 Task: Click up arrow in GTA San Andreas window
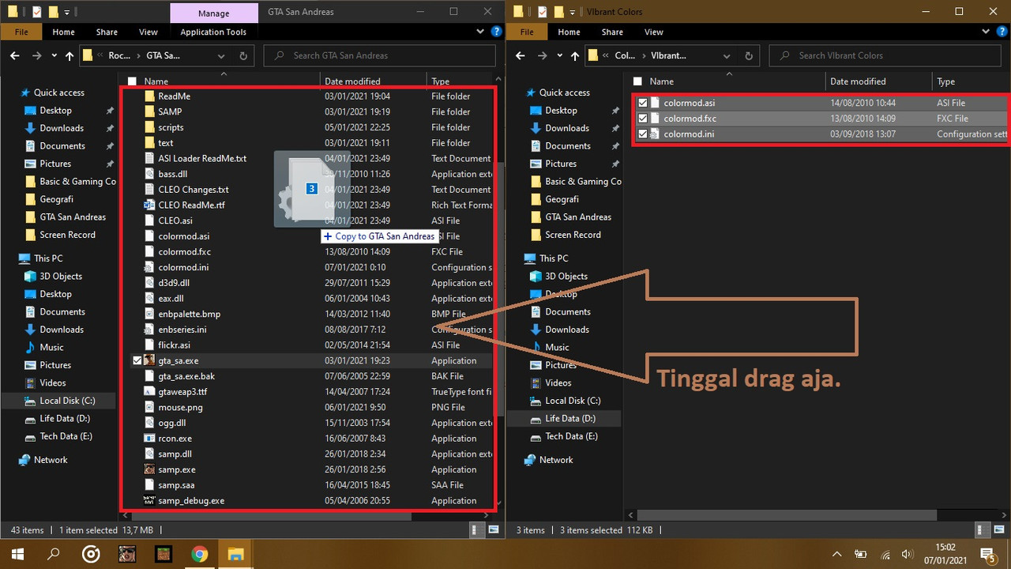(70, 56)
